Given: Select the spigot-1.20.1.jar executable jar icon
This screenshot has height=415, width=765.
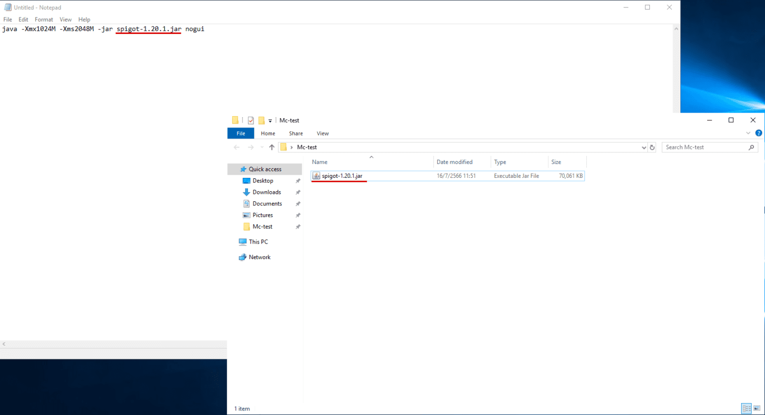Looking at the screenshot, I should pos(316,176).
